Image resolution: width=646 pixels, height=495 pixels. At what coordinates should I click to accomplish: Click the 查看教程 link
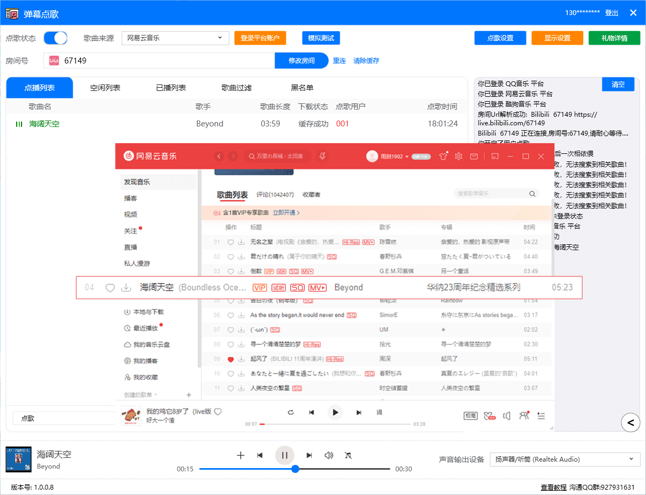point(553,487)
